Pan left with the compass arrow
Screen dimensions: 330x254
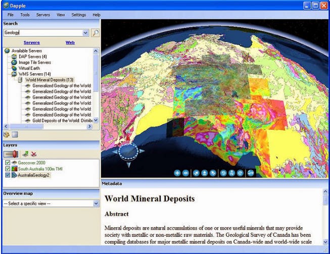(x=115, y=151)
